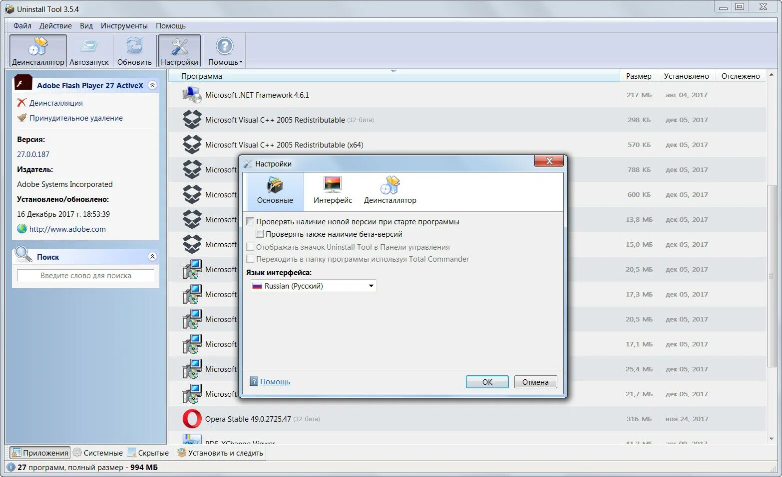Click the Обновить refresh toolbar icon
This screenshot has width=782, height=477.
pyautogui.click(x=134, y=51)
